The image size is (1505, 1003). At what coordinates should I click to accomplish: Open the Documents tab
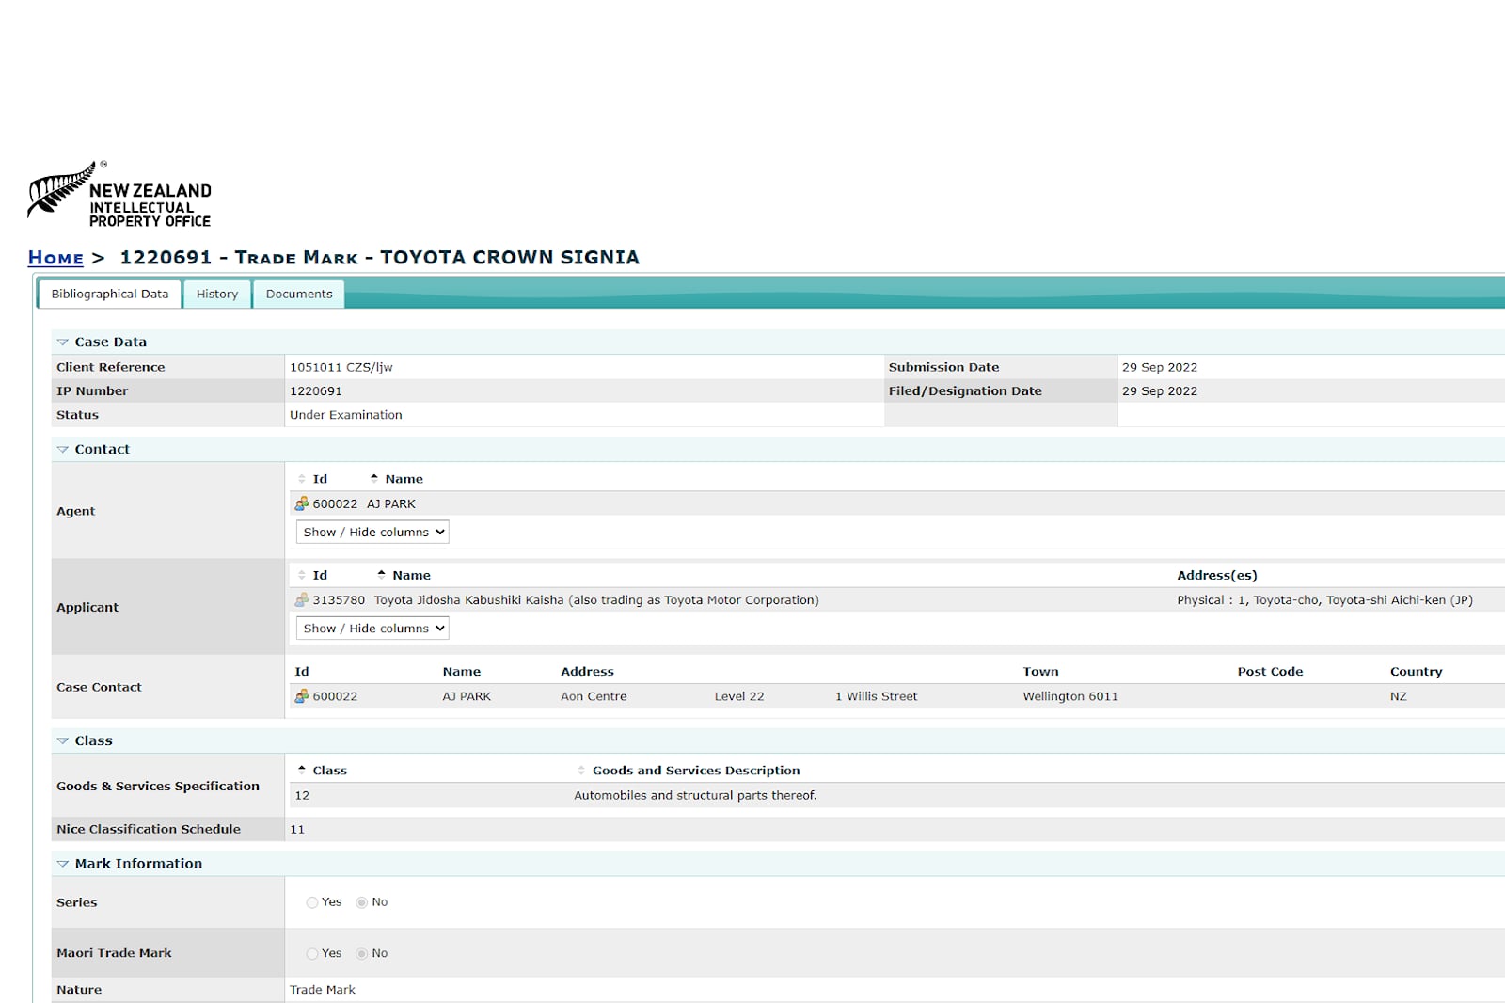tap(299, 294)
